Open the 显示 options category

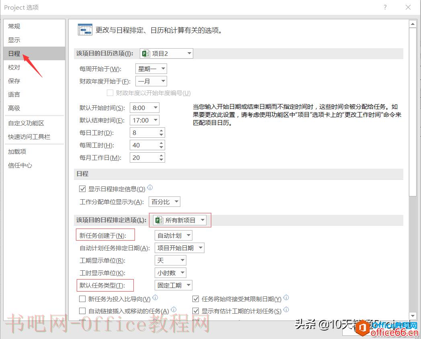pyautogui.click(x=35, y=40)
